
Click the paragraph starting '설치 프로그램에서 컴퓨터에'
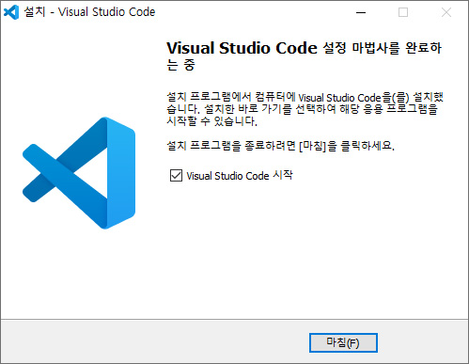305,109
